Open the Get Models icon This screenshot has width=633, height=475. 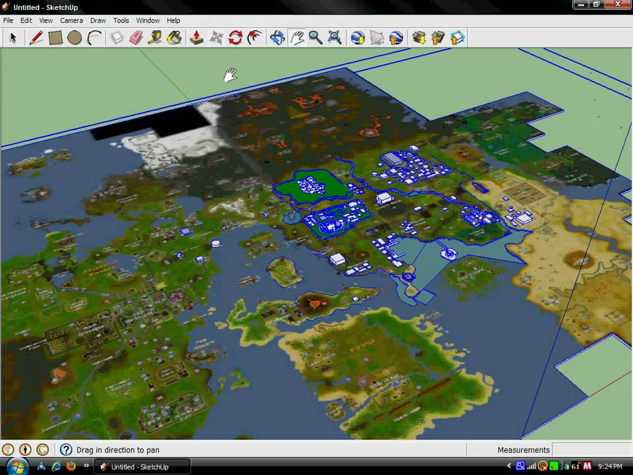click(x=419, y=38)
